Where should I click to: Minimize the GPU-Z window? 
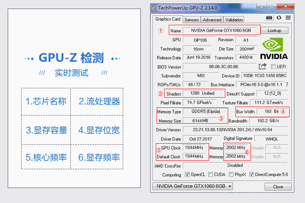(261, 7)
